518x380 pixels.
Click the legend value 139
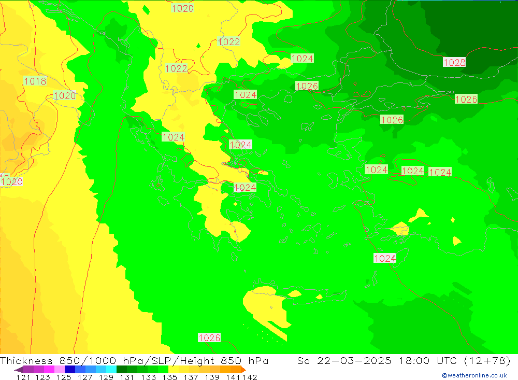click(212, 377)
